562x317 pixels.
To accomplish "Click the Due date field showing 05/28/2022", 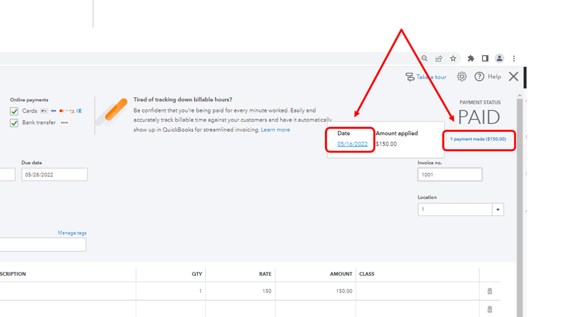I will (55, 175).
